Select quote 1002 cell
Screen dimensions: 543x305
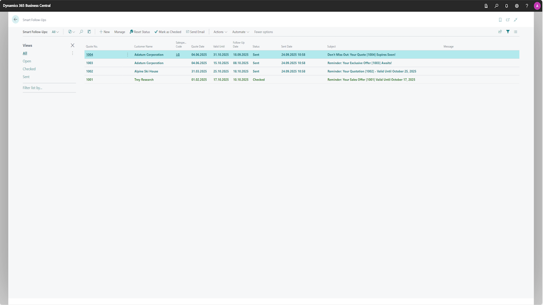point(90,71)
